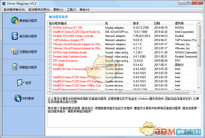Tick the Intel 8 Series Chipset Family SA checkbox
This screenshot has width=205, height=138.
point(50,32)
